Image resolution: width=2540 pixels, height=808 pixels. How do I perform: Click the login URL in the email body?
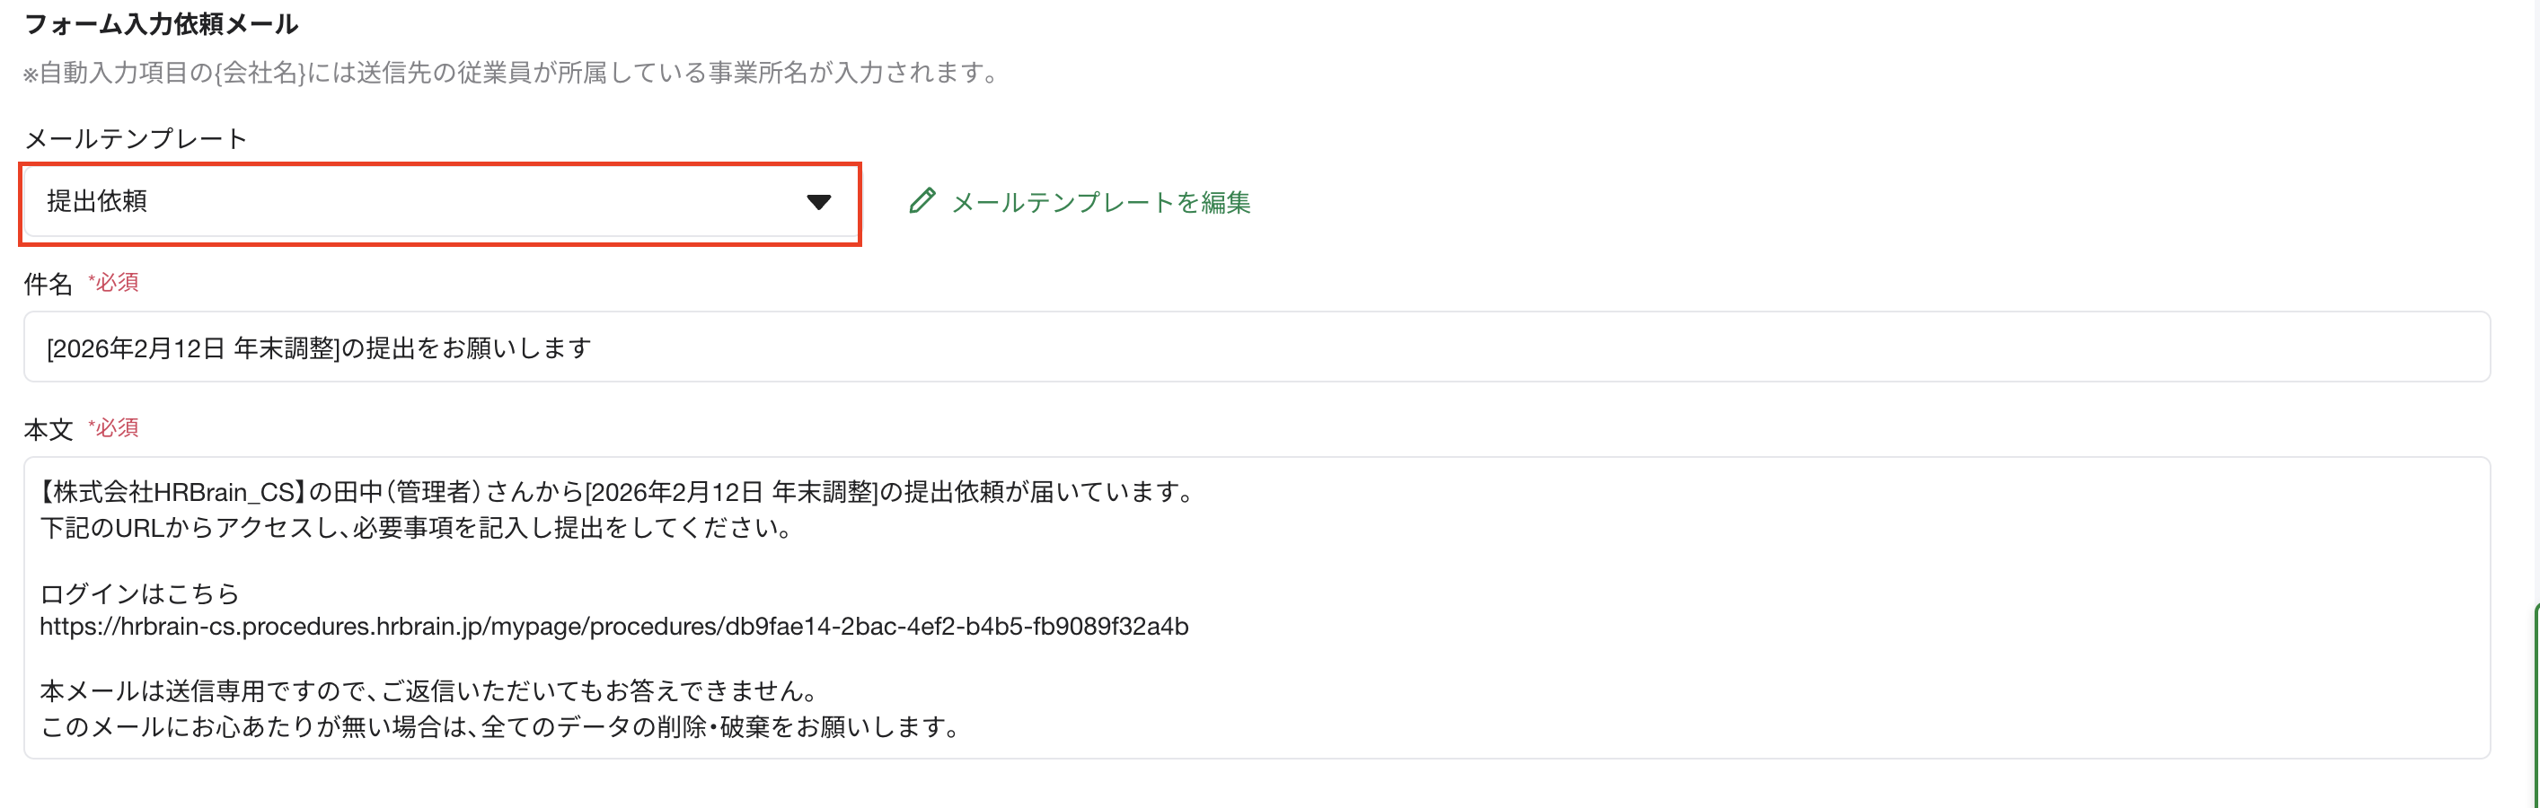click(614, 625)
